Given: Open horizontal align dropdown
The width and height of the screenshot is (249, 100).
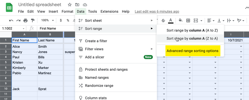Looking at the screenshot, I should [211, 20].
